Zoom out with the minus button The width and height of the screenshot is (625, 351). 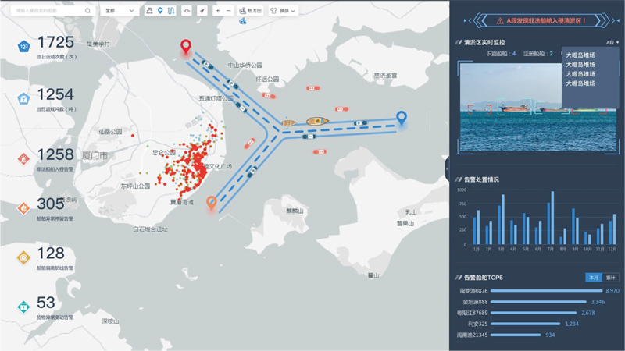coord(229,11)
